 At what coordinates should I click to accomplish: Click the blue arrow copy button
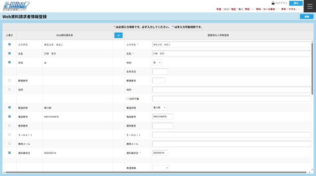118,35
